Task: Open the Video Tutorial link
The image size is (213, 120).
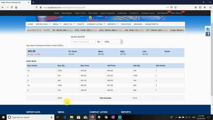Action: (176, 13)
